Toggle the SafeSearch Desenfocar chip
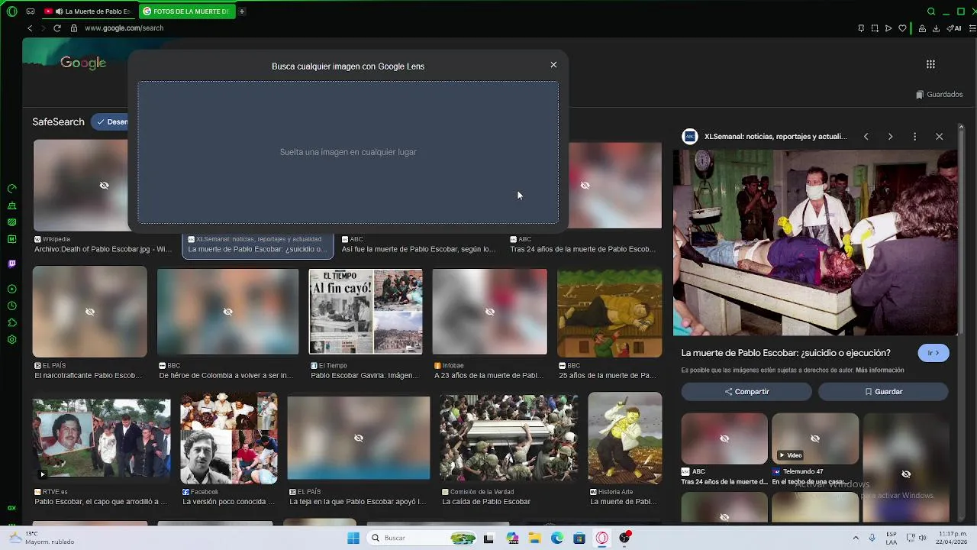 point(110,121)
